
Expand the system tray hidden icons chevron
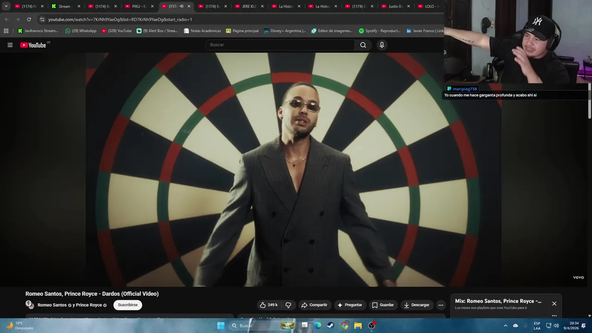tap(506, 326)
